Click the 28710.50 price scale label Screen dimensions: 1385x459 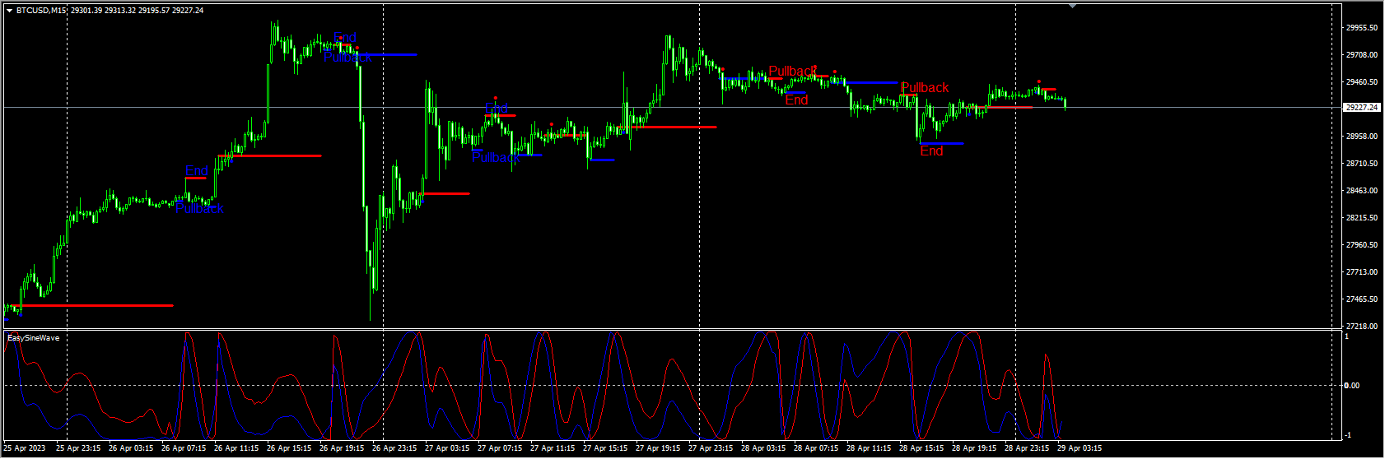[1361, 164]
